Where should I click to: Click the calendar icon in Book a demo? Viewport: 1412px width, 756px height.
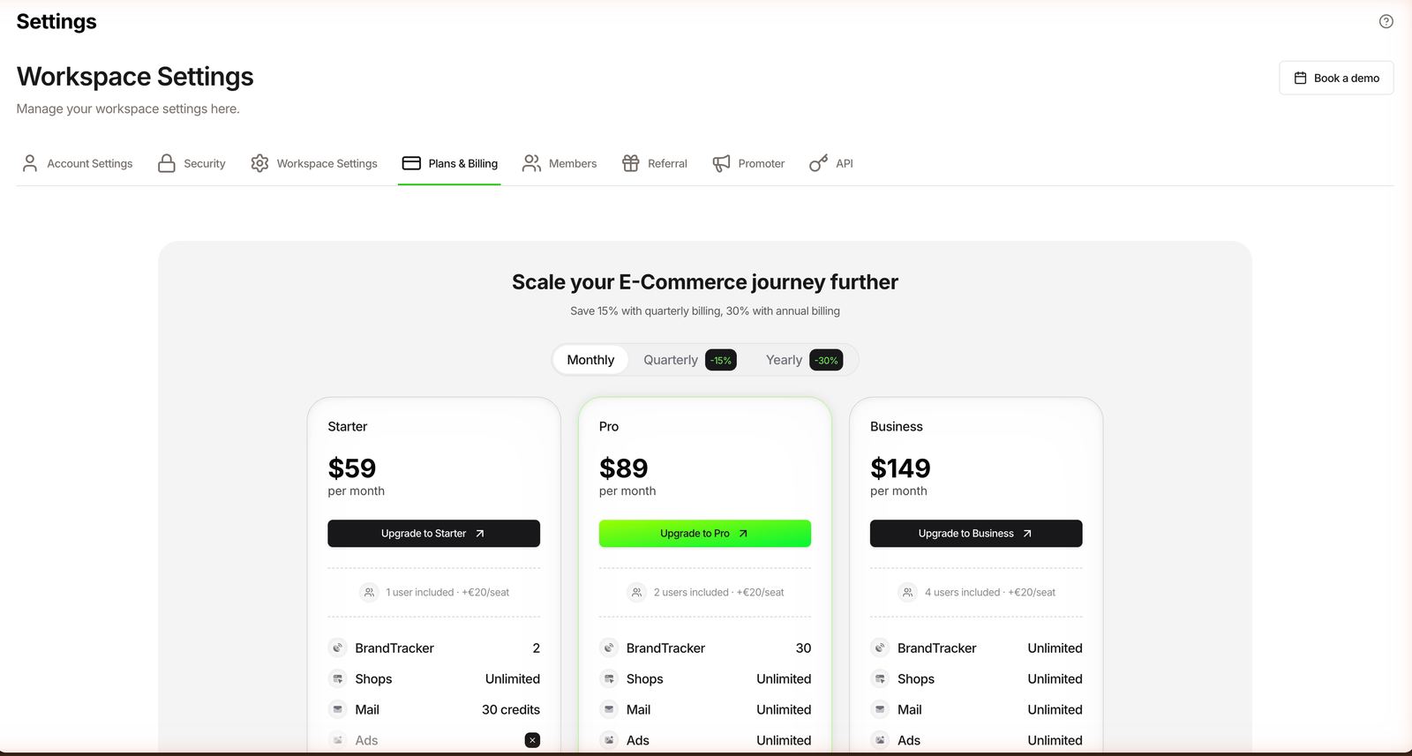pos(1300,78)
